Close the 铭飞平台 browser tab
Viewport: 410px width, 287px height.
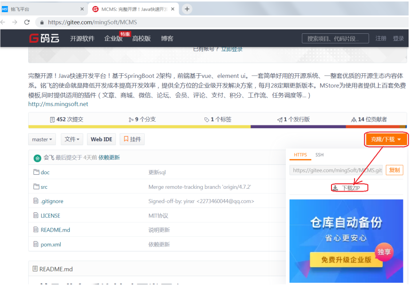82,9
